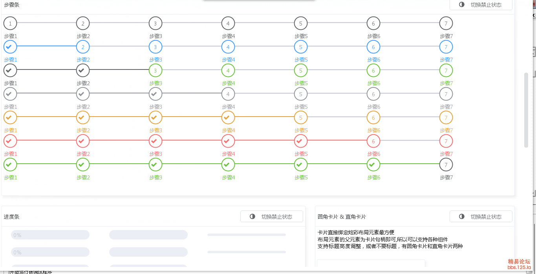Click the second 0% progress bar
The width and height of the screenshot is (536, 274).
pos(50,252)
